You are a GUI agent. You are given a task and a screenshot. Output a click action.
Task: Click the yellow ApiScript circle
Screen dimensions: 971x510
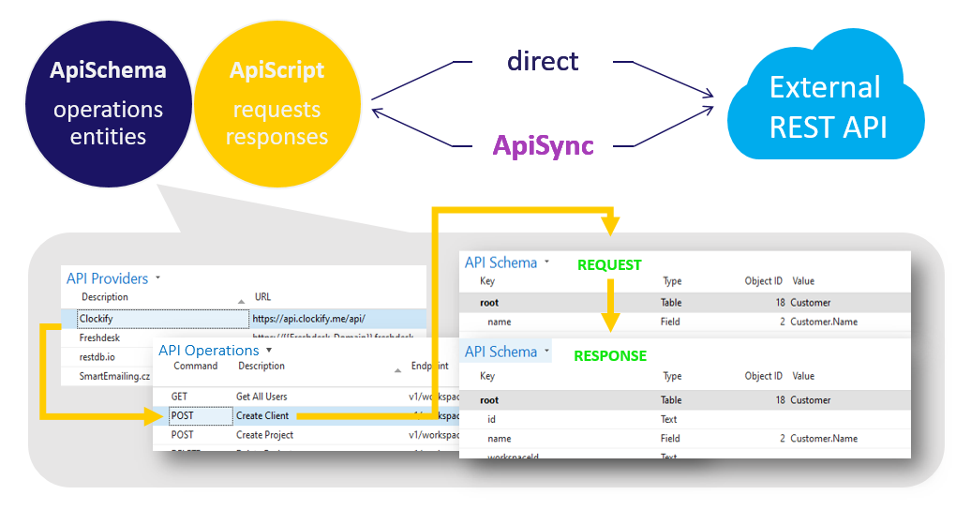point(276,104)
